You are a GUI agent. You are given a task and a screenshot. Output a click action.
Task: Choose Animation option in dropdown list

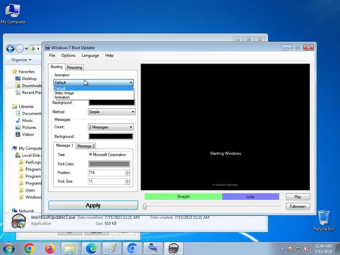pyautogui.click(x=93, y=97)
